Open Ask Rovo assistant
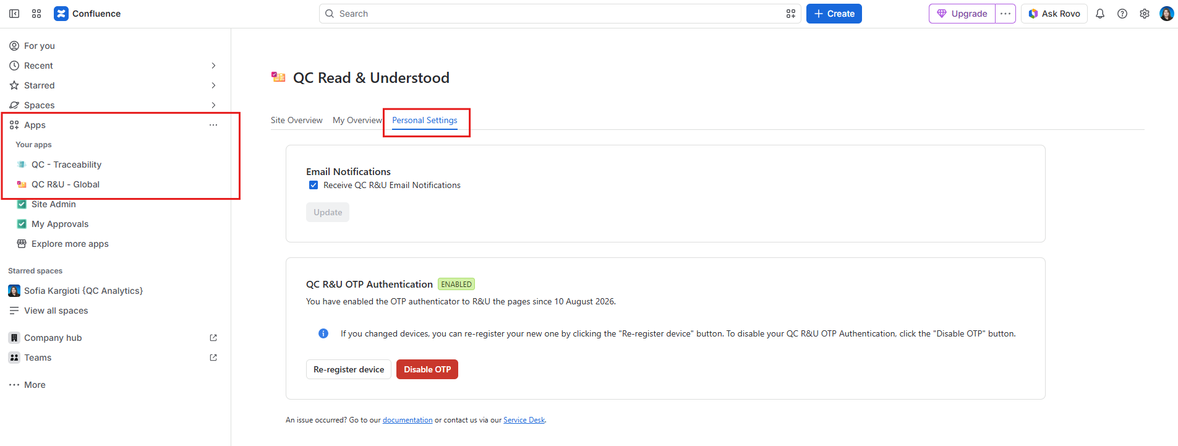The width and height of the screenshot is (1178, 446). [x=1054, y=14]
